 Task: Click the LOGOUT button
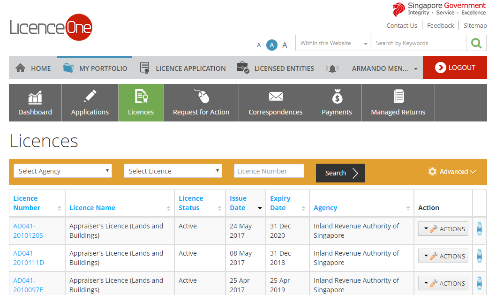455,68
